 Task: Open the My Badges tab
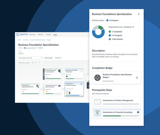(x=48, y=34)
